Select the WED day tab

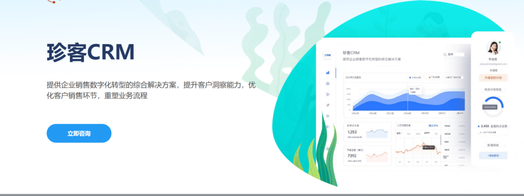tap(418, 134)
